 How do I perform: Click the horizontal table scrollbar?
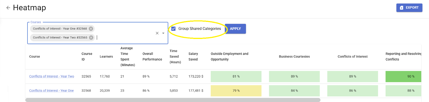(x=173, y=100)
